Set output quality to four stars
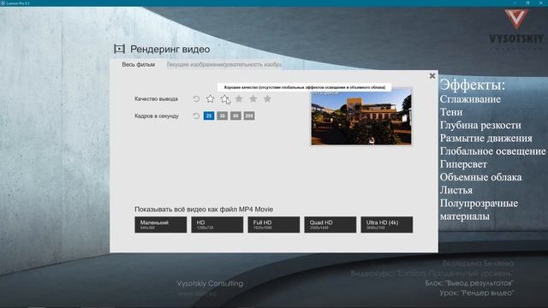Viewport: 548px width, 308px height. coord(253,99)
